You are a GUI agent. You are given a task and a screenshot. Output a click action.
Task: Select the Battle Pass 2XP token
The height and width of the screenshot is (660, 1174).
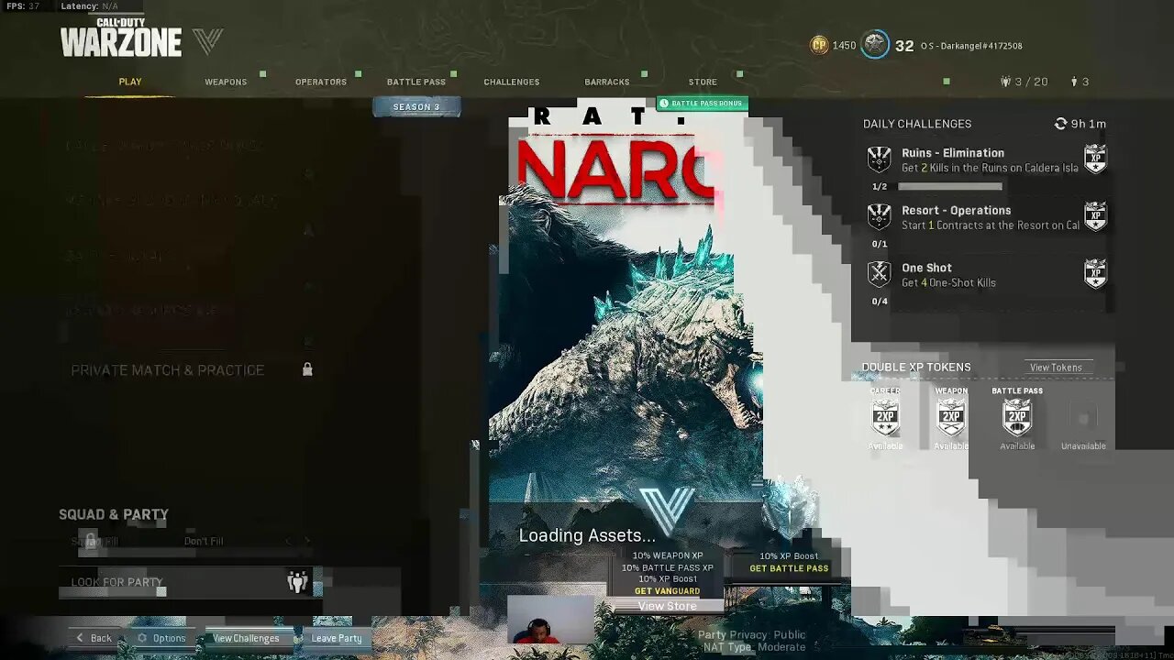(1017, 417)
